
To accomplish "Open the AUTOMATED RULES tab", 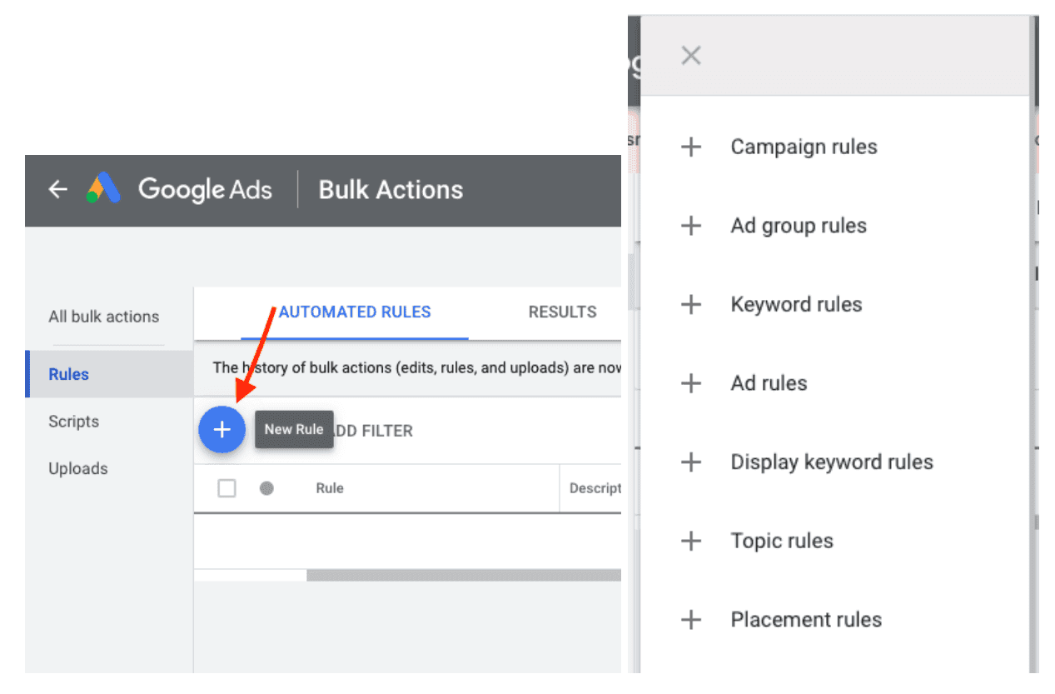I will 355,312.
